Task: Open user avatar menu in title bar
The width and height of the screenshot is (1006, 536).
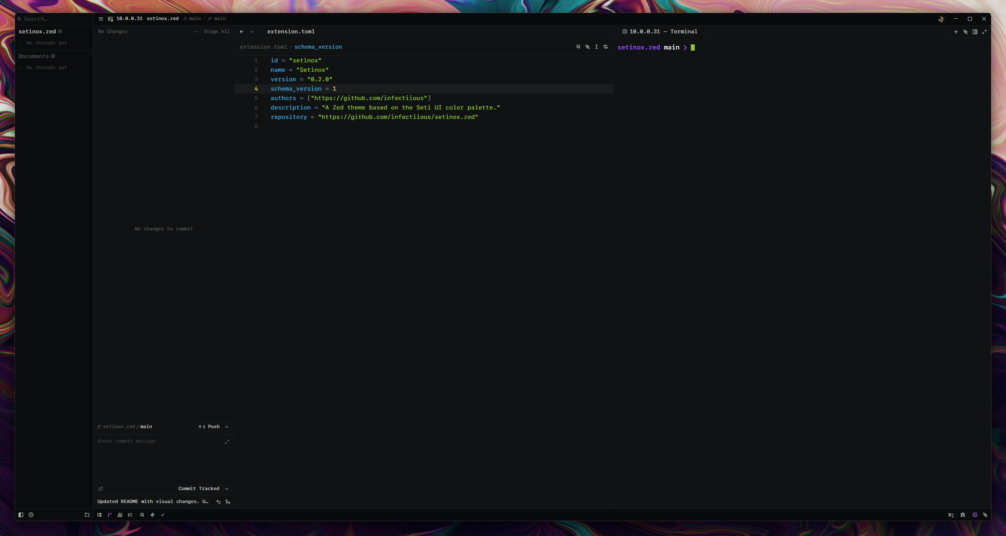Action: click(x=941, y=19)
